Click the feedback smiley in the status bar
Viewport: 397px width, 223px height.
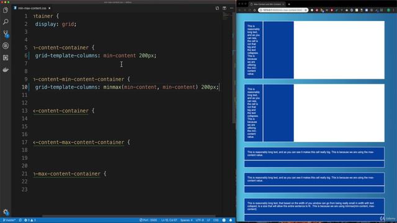pyautogui.click(x=224, y=221)
